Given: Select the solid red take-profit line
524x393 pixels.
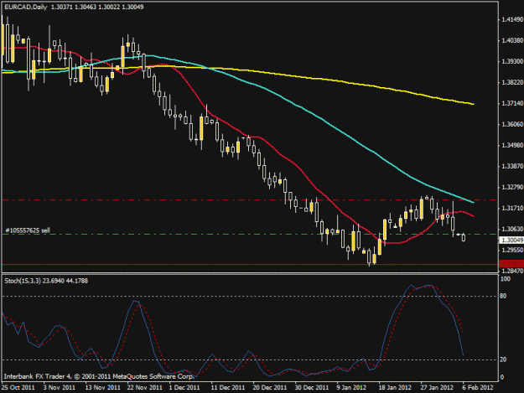Looking at the screenshot, I should pos(250,265).
